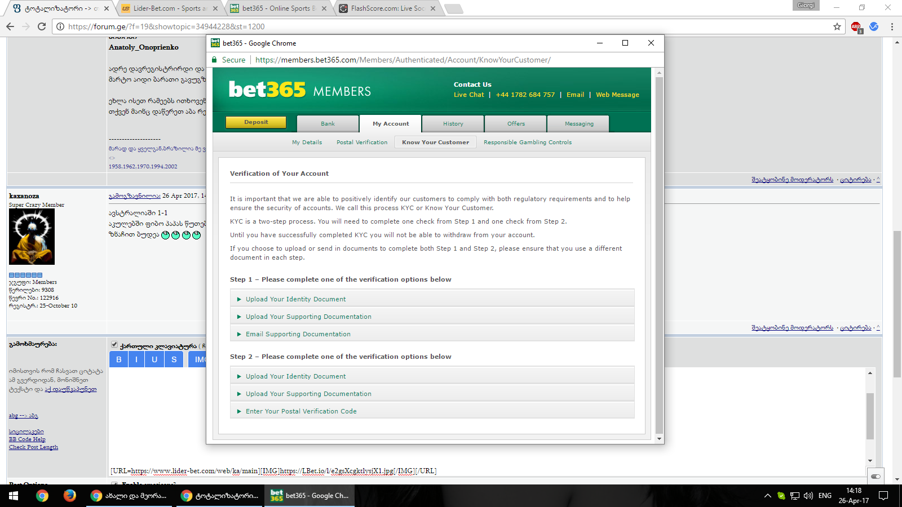Expand Step 2 Upload Your Identity Document

(x=432, y=376)
